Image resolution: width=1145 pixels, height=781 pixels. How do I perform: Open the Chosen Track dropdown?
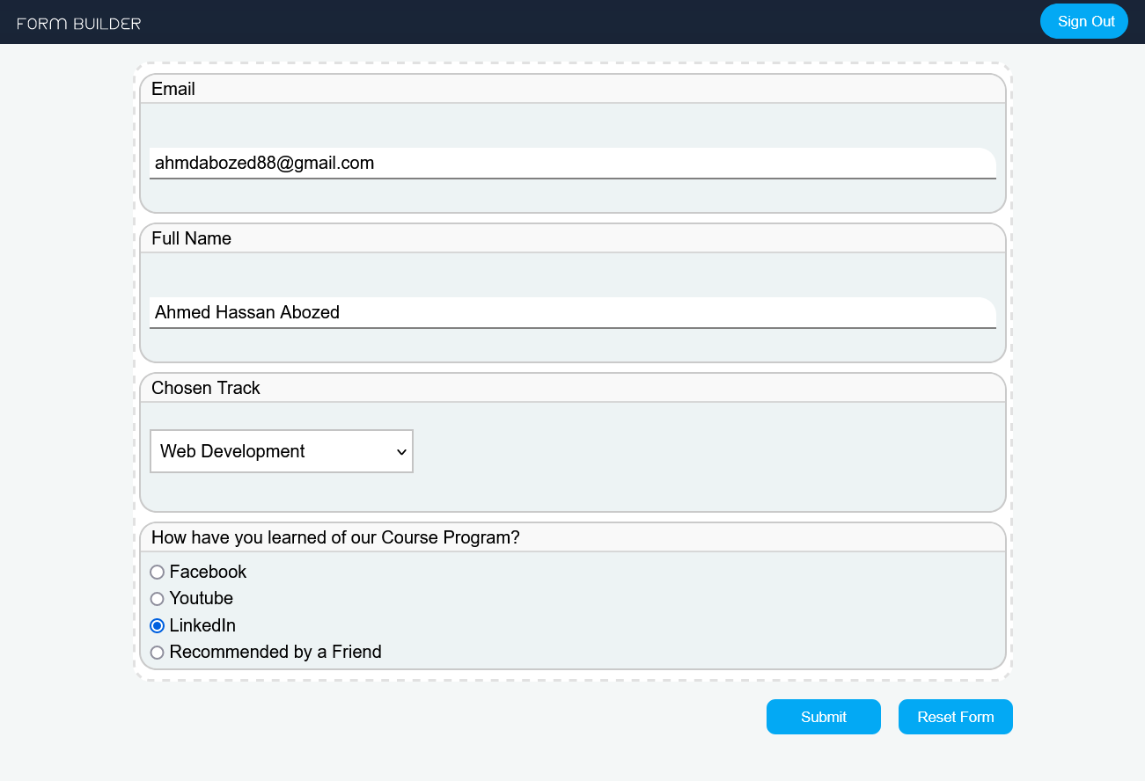click(282, 451)
